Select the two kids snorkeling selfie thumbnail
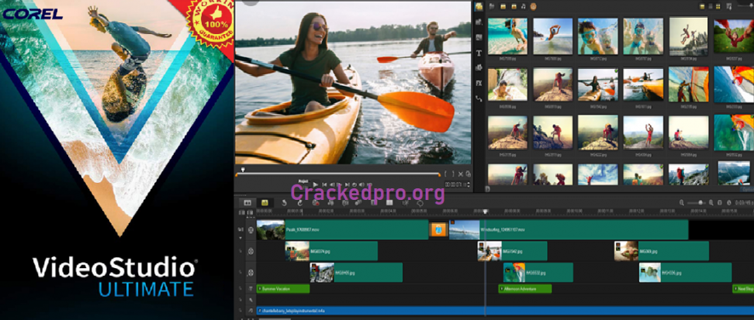754x320 pixels. (x=598, y=36)
